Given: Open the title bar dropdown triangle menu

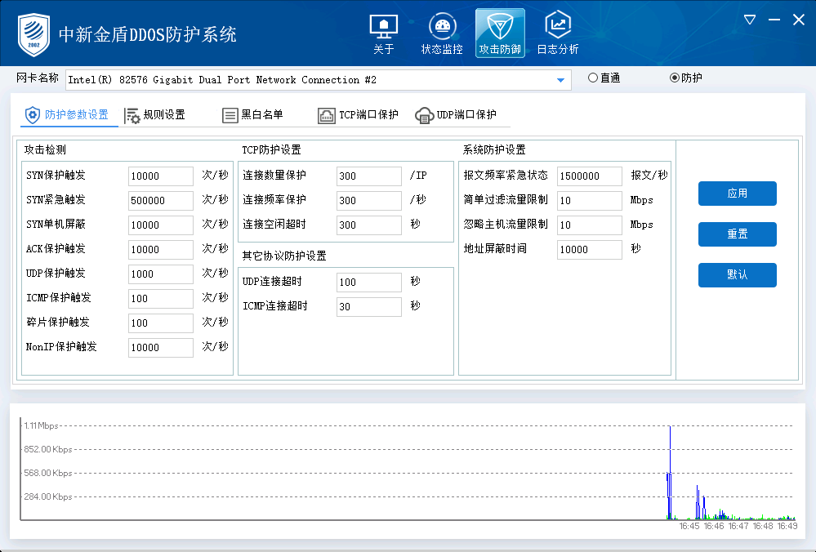Looking at the screenshot, I should pyautogui.click(x=750, y=20).
